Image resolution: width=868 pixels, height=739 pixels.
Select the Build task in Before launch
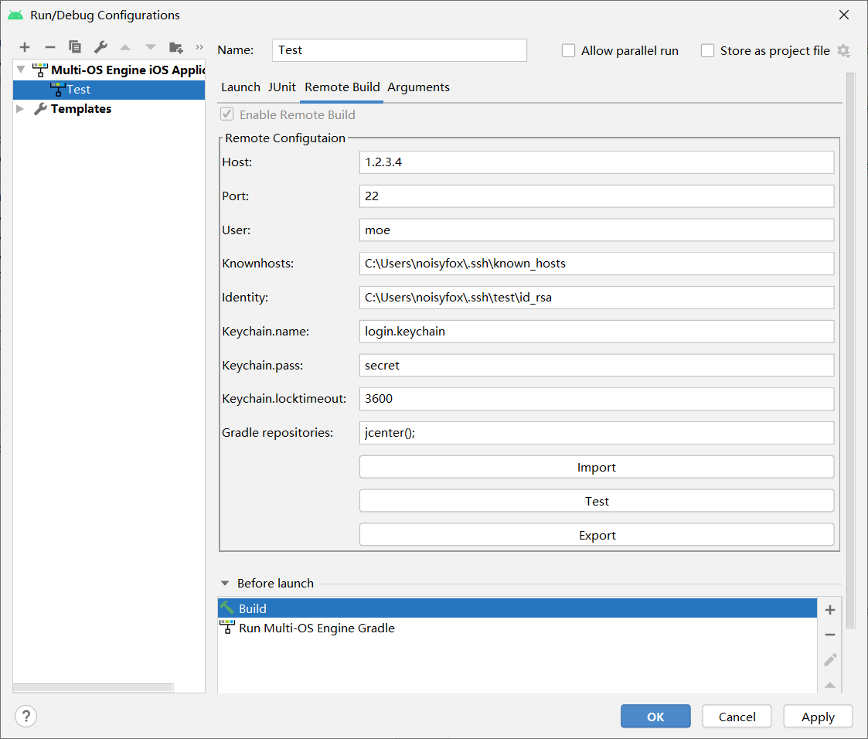(517, 608)
